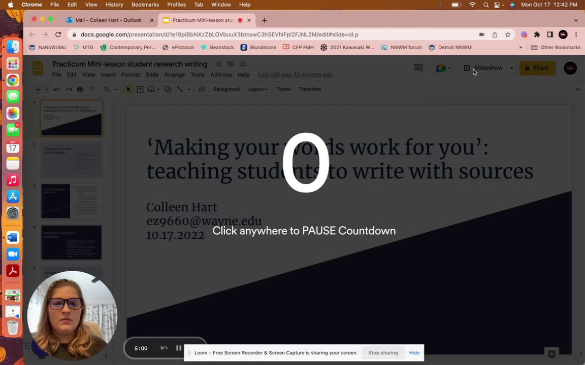Activate the paint format tool
Screen dimensions: 585x365
[x=91, y=89]
